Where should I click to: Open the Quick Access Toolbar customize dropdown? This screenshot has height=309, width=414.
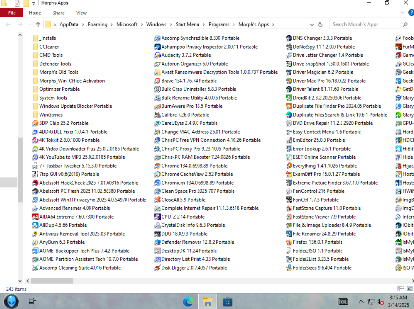34,3
